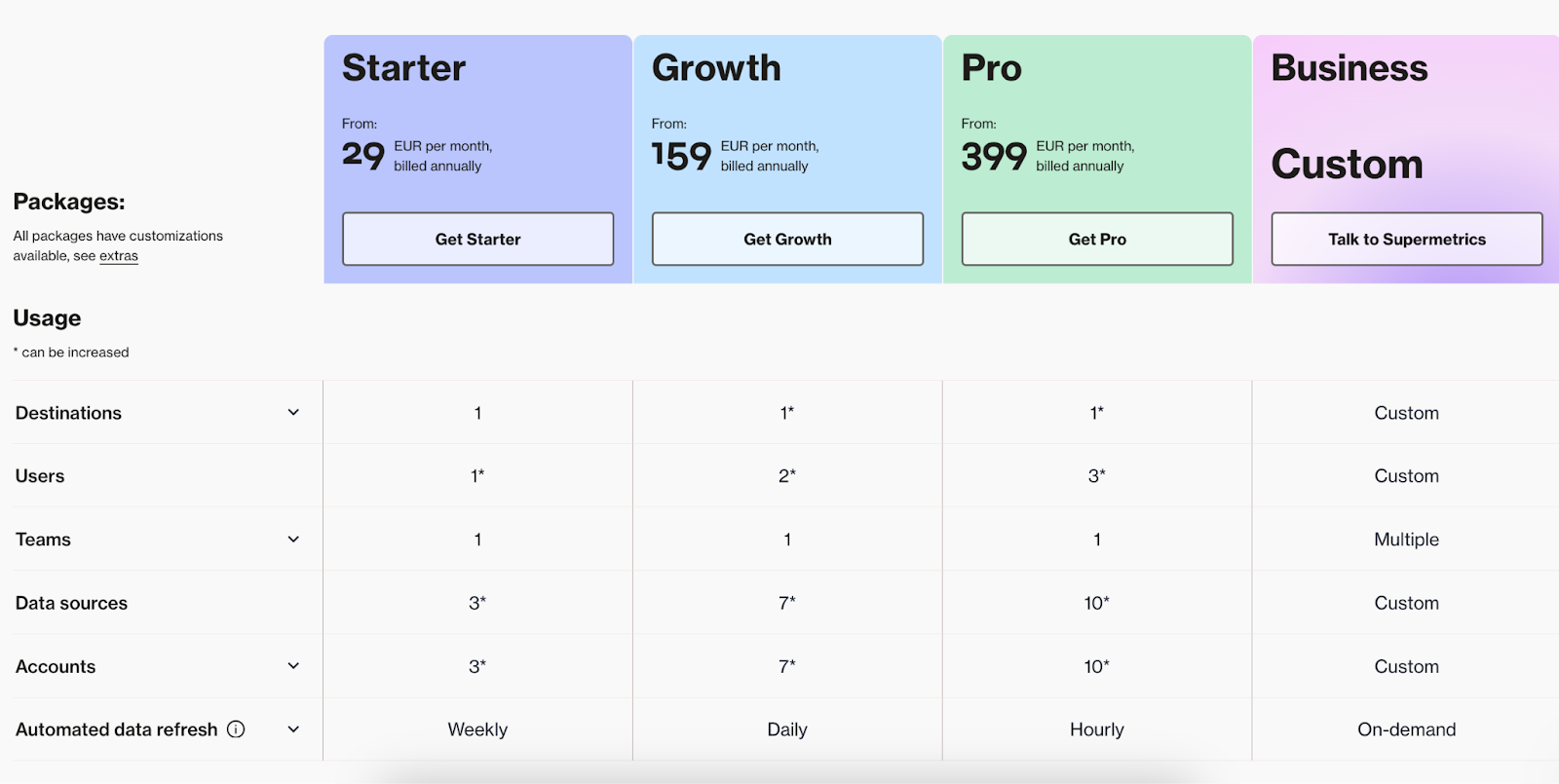Open the extras link

pos(118,255)
